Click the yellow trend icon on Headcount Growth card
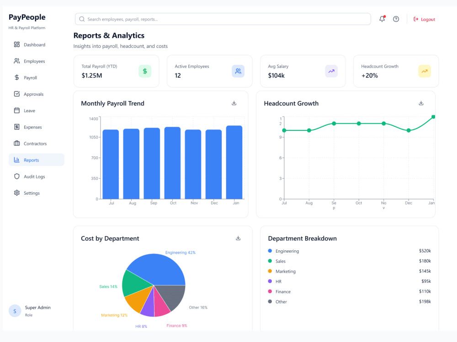457x342 pixels. pos(425,71)
